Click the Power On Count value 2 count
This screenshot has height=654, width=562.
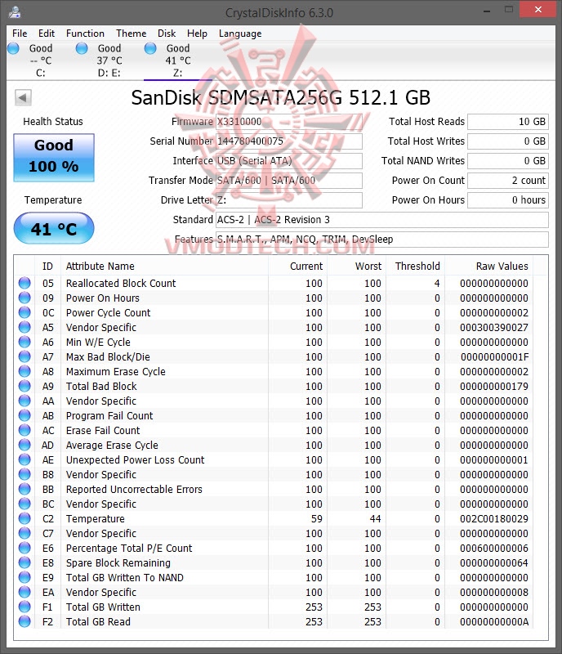(508, 181)
